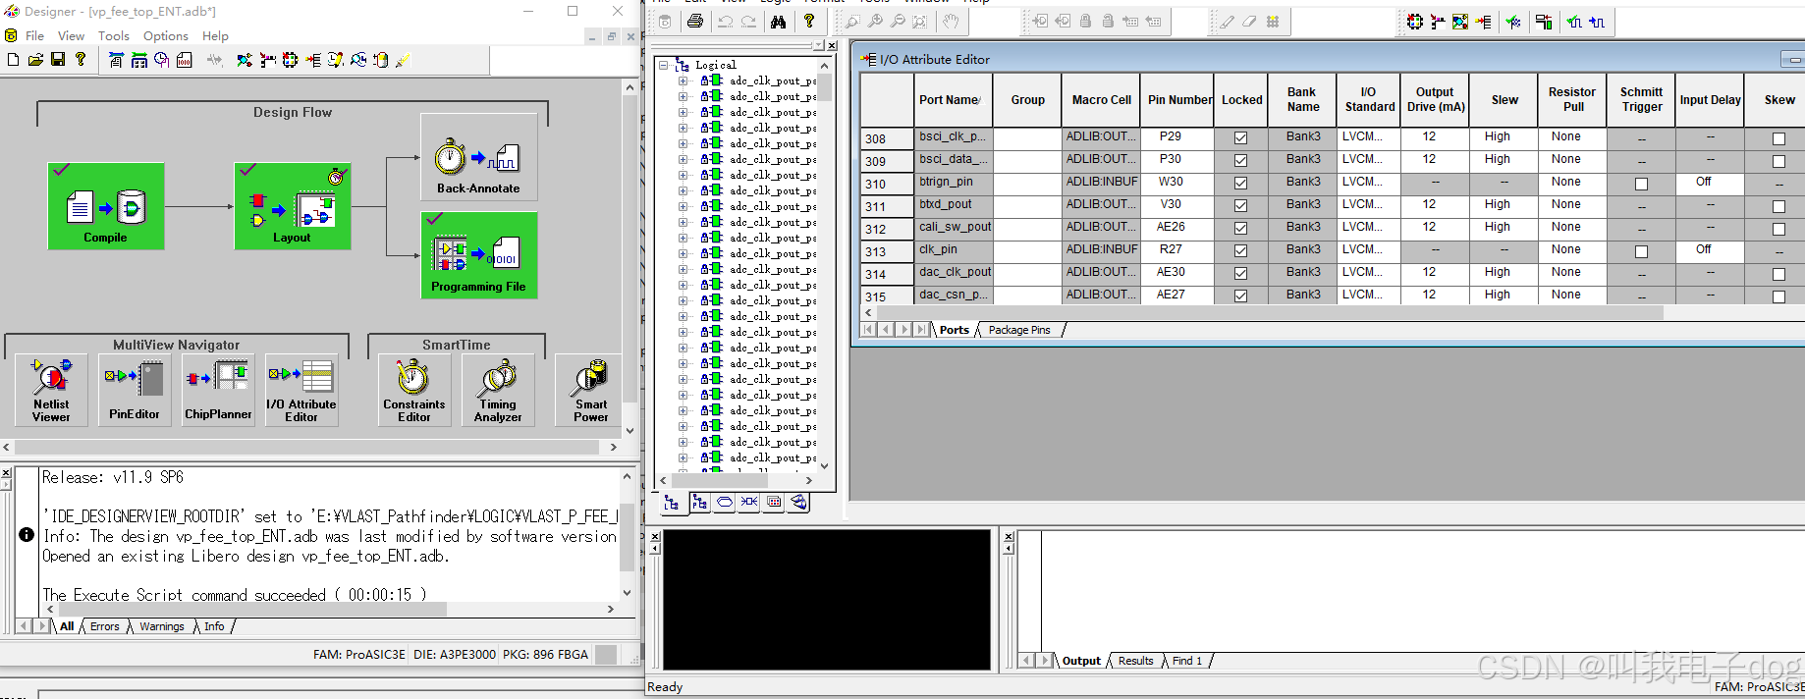Switch to the Results output tab
This screenshot has width=1805, height=699.
(x=1135, y=661)
